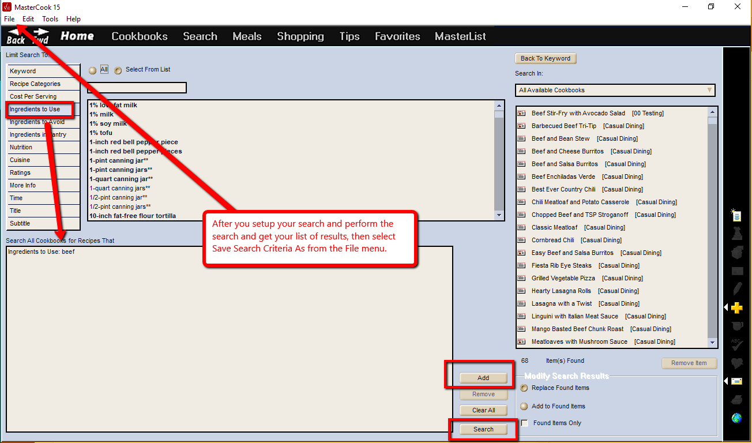Go to the Meals section

[247, 36]
